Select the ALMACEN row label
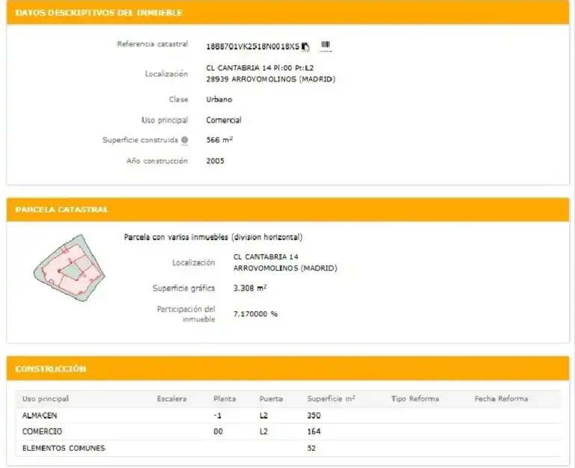 click(40, 416)
